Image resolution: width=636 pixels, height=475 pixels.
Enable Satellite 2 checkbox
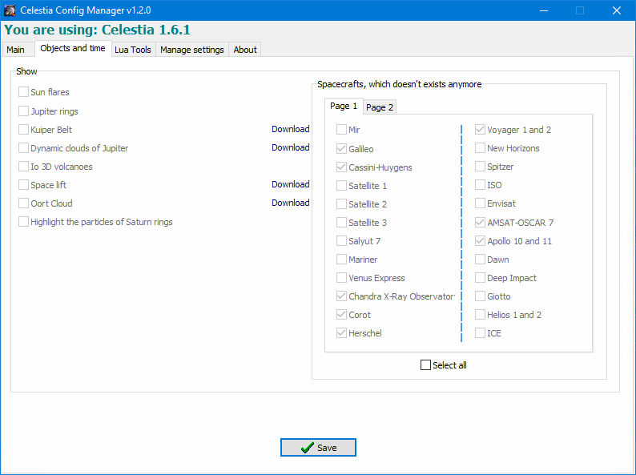pyautogui.click(x=341, y=204)
